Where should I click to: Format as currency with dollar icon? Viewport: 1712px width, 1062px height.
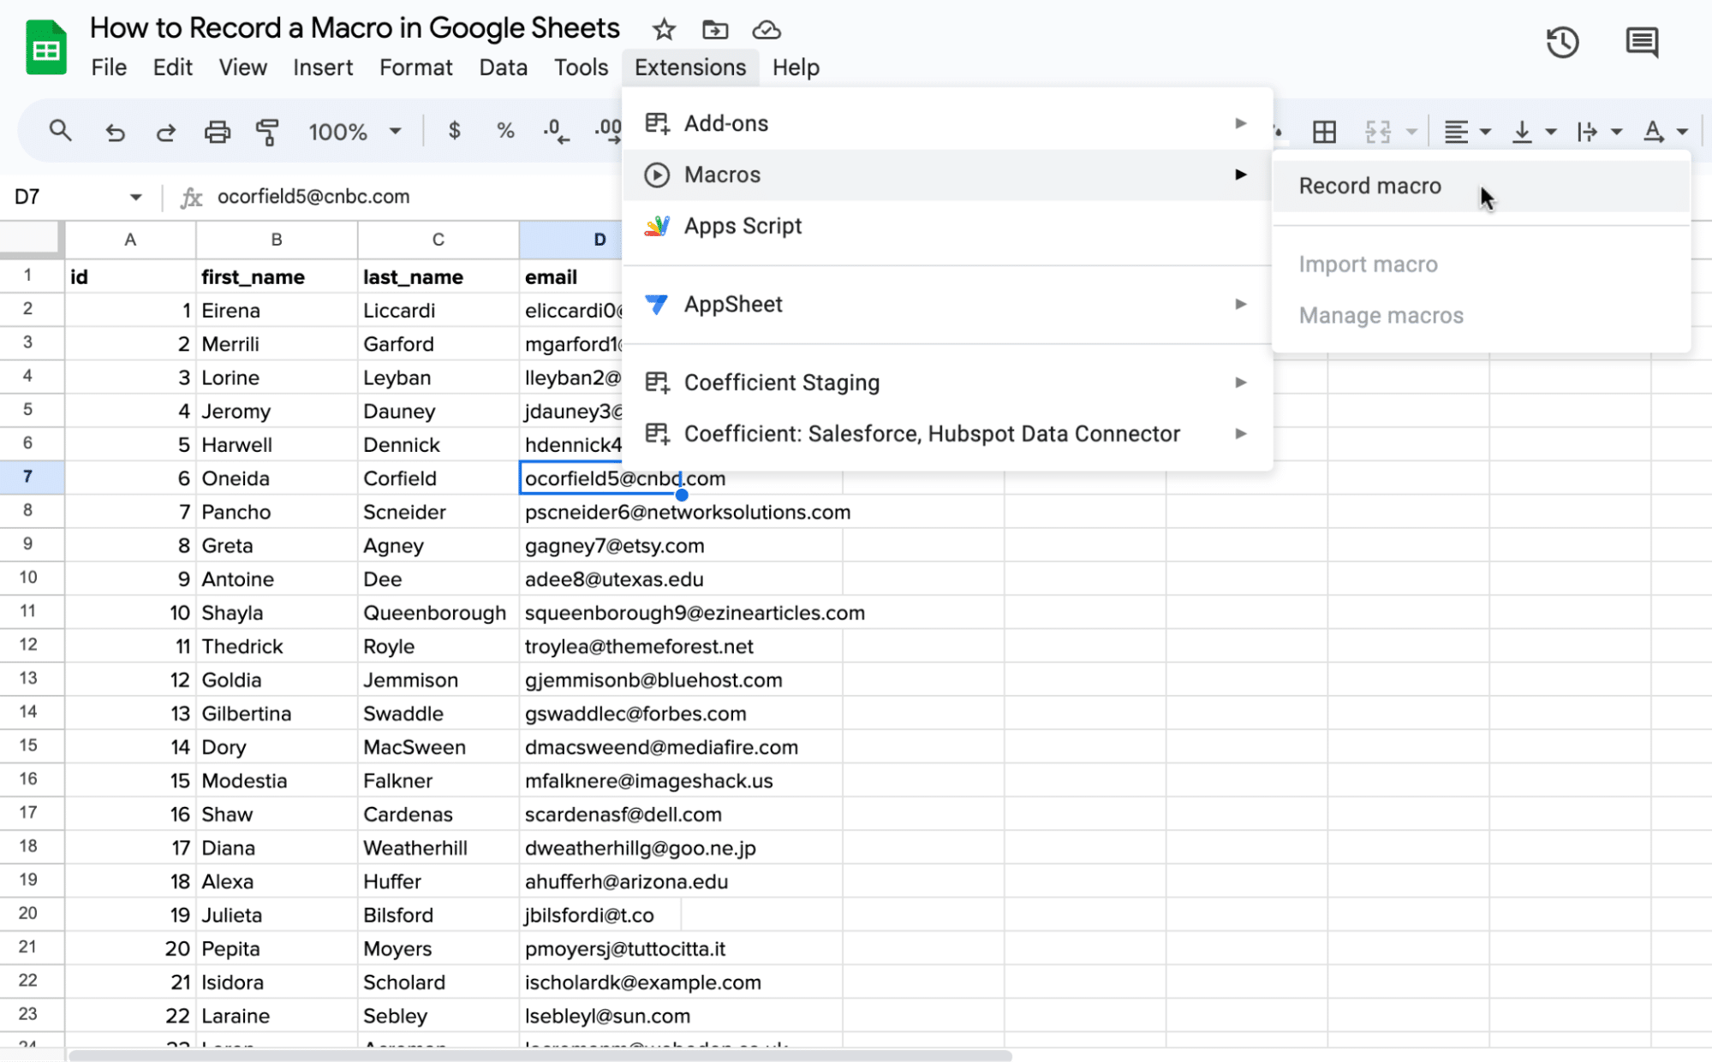tap(455, 131)
